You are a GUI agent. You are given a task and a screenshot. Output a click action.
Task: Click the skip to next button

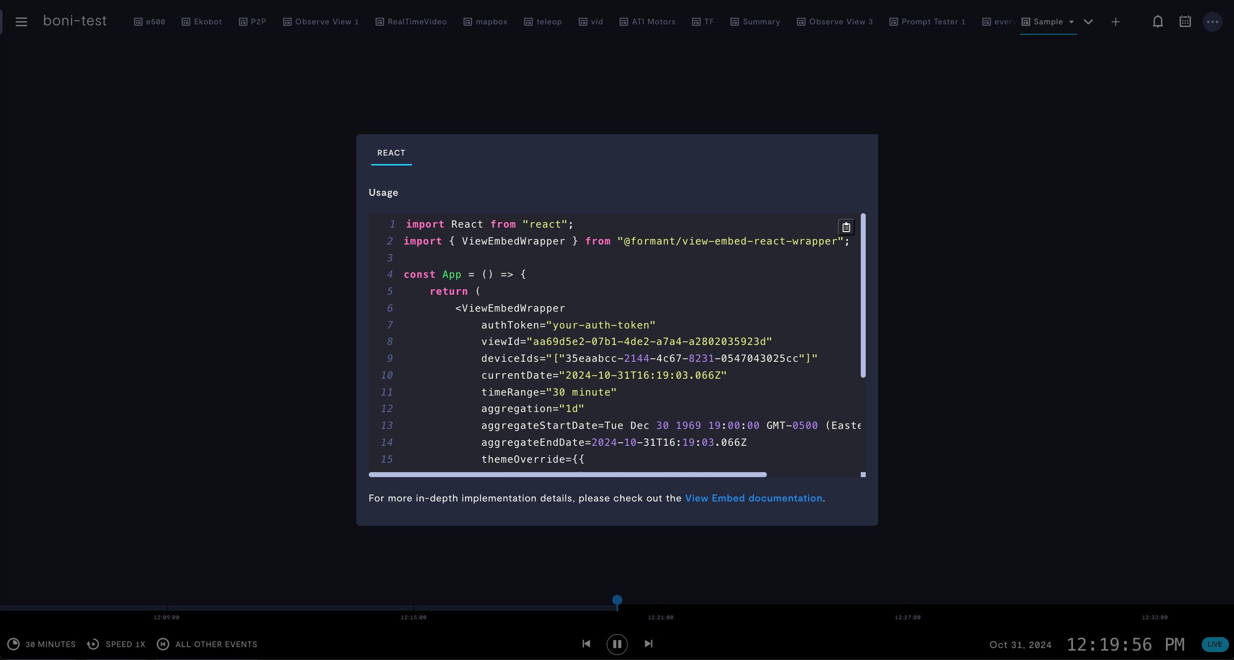click(x=648, y=644)
